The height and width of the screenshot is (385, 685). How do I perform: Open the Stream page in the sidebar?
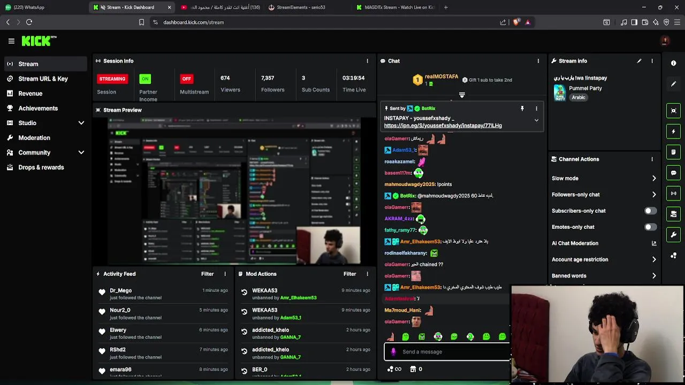45,64
